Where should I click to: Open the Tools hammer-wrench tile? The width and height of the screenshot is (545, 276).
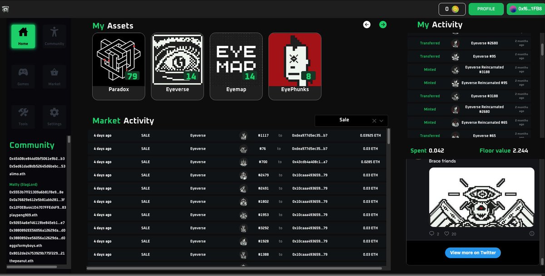[x=23, y=116]
